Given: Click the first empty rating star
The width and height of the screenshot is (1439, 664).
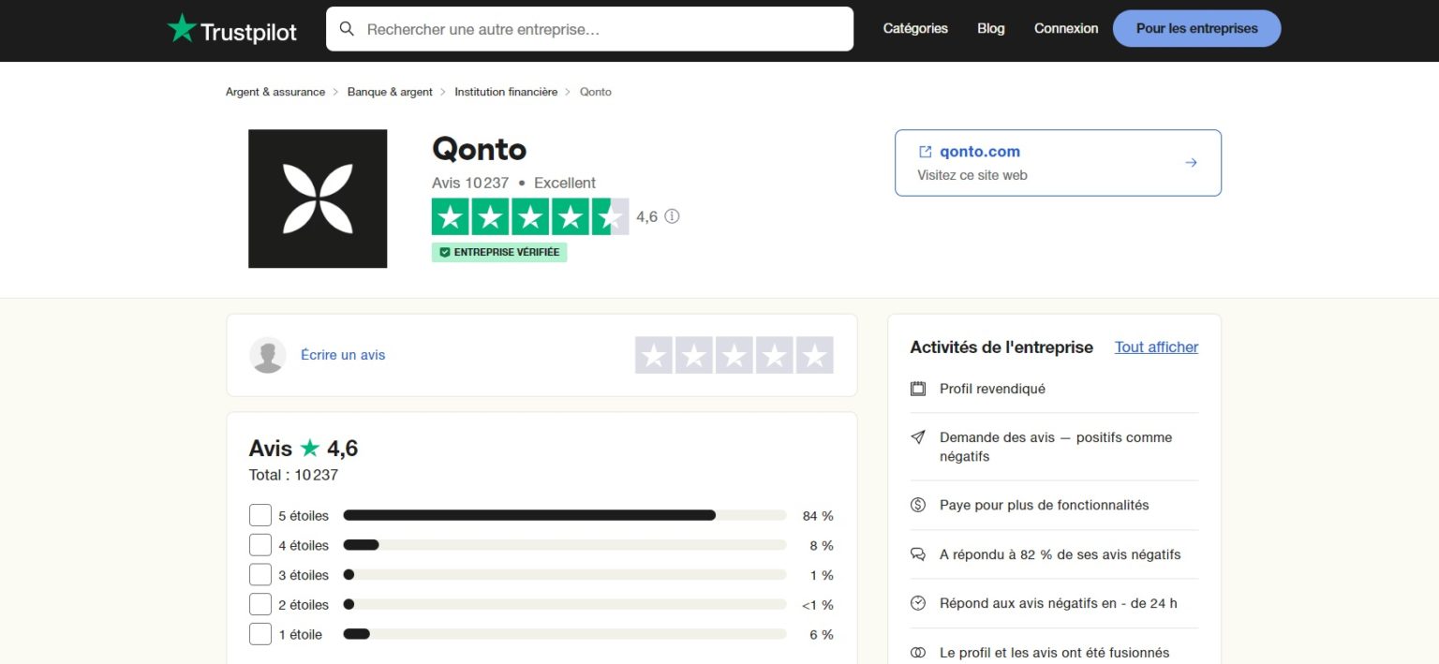Looking at the screenshot, I should (x=654, y=356).
